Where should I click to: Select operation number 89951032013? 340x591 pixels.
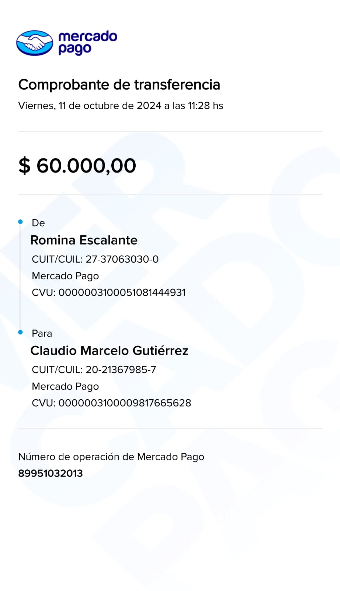[51, 473]
